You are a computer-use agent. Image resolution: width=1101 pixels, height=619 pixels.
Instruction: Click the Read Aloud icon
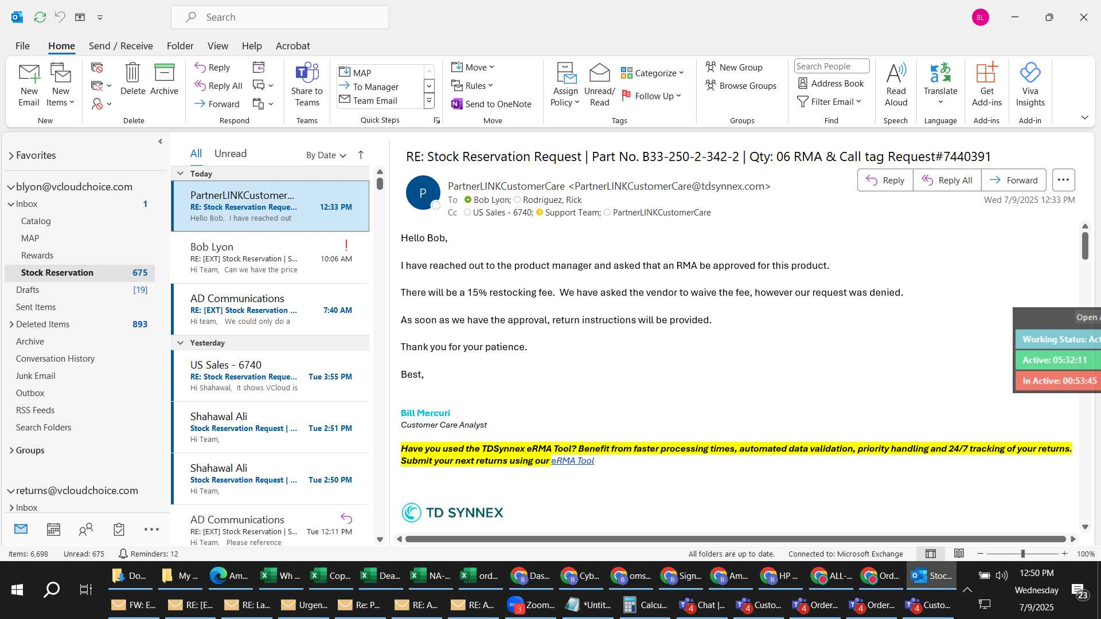click(x=896, y=85)
